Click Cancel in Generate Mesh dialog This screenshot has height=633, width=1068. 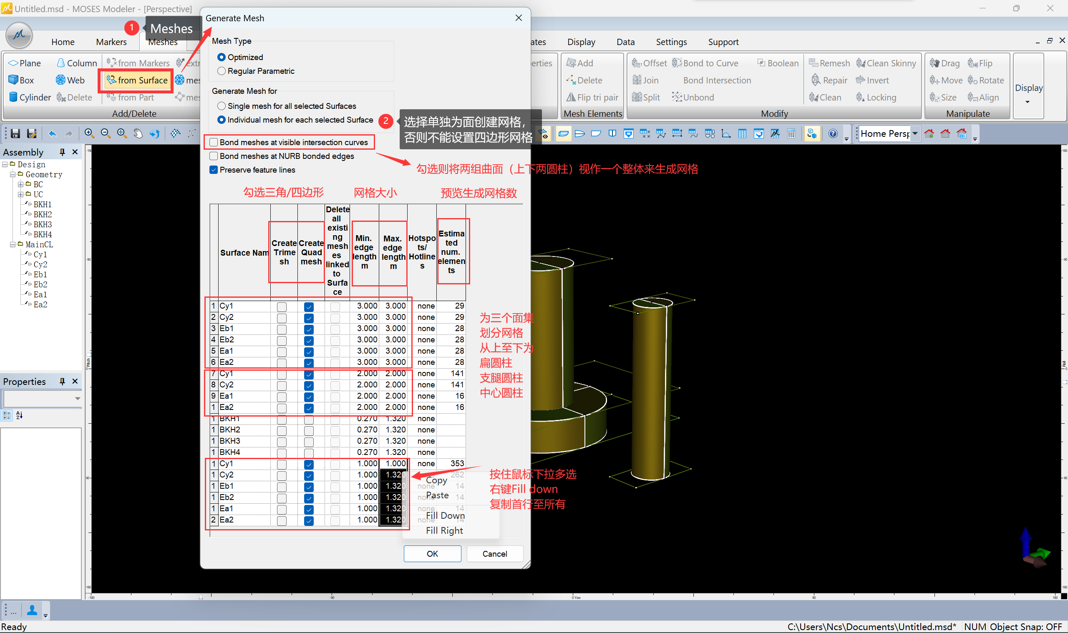point(494,554)
